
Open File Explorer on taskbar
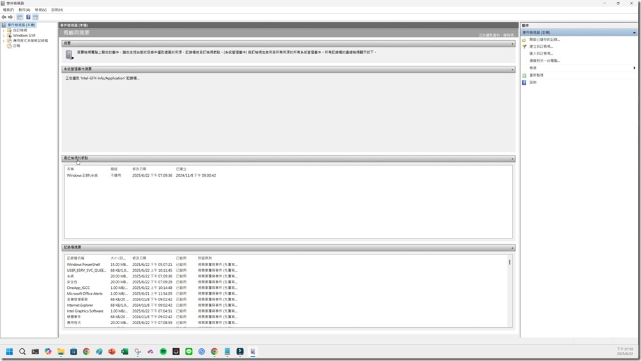[61, 351]
